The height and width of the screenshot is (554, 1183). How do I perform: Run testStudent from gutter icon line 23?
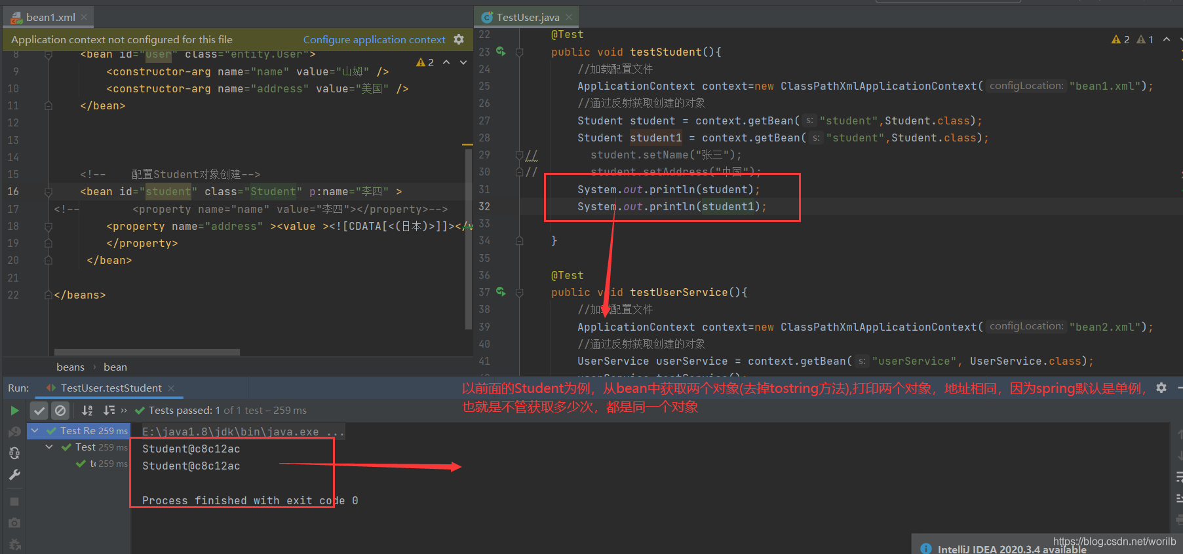pos(501,51)
